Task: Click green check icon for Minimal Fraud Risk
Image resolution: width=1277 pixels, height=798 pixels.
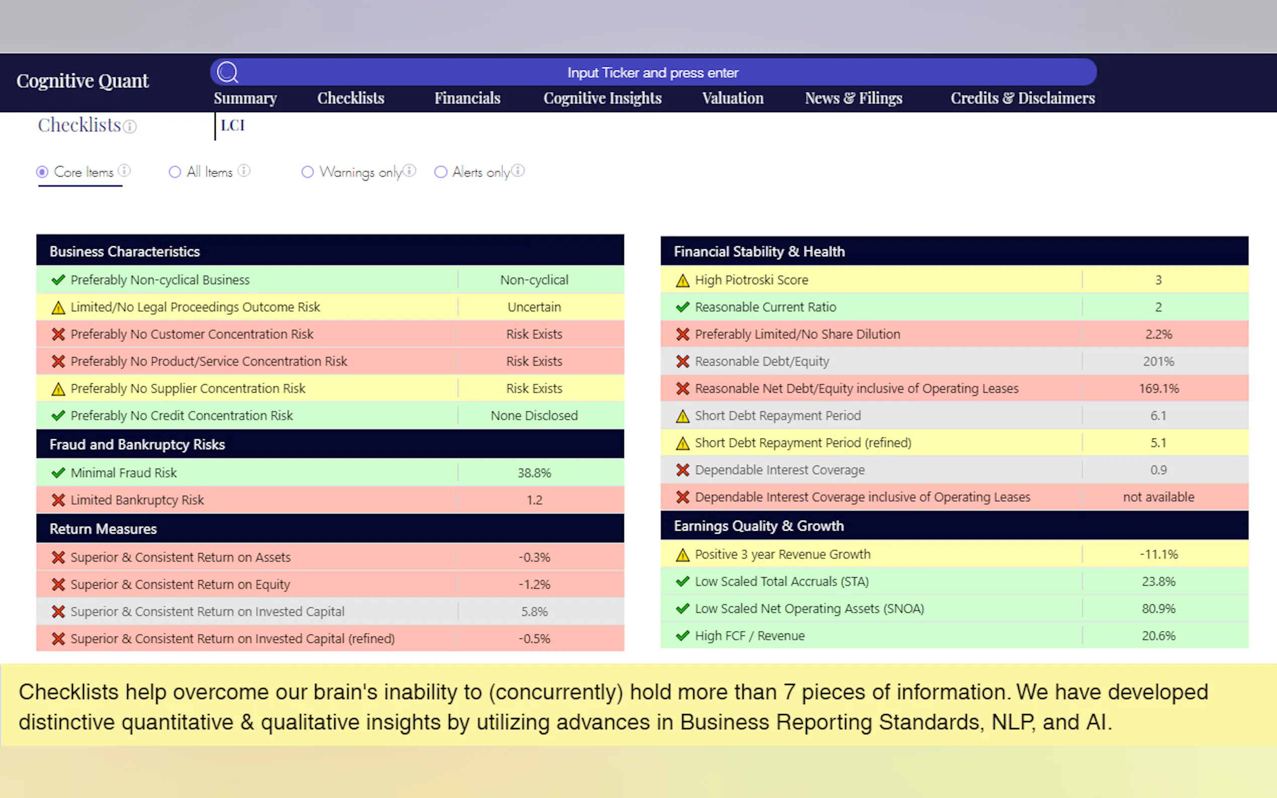Action: pyautogui.click(x=58, y=473)
